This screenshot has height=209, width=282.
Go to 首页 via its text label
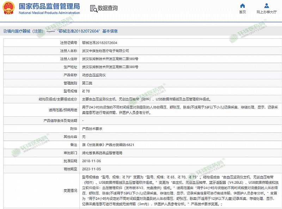click(243, 12)
